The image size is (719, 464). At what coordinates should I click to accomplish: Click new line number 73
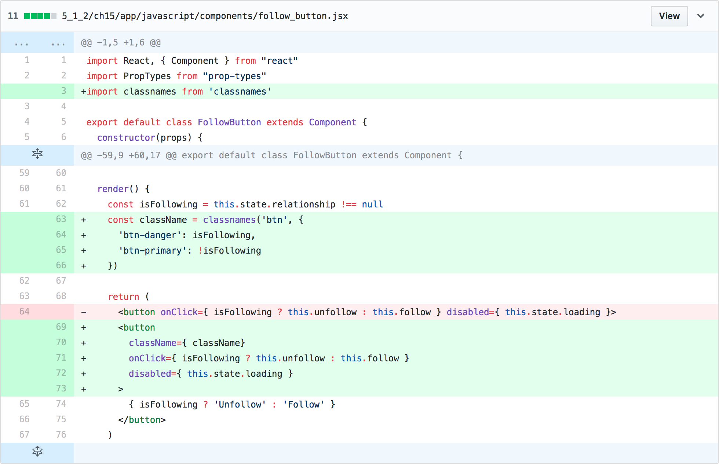61,388
